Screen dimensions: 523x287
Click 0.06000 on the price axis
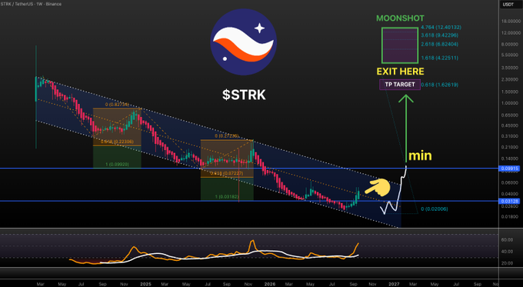point(511,183)
